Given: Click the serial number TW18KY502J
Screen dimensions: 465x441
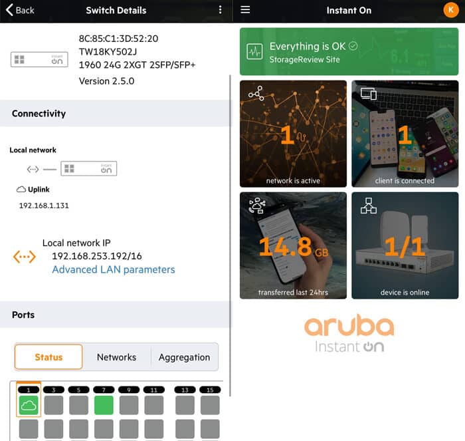Looking at the screenshot, I should (x=108, y=52).
